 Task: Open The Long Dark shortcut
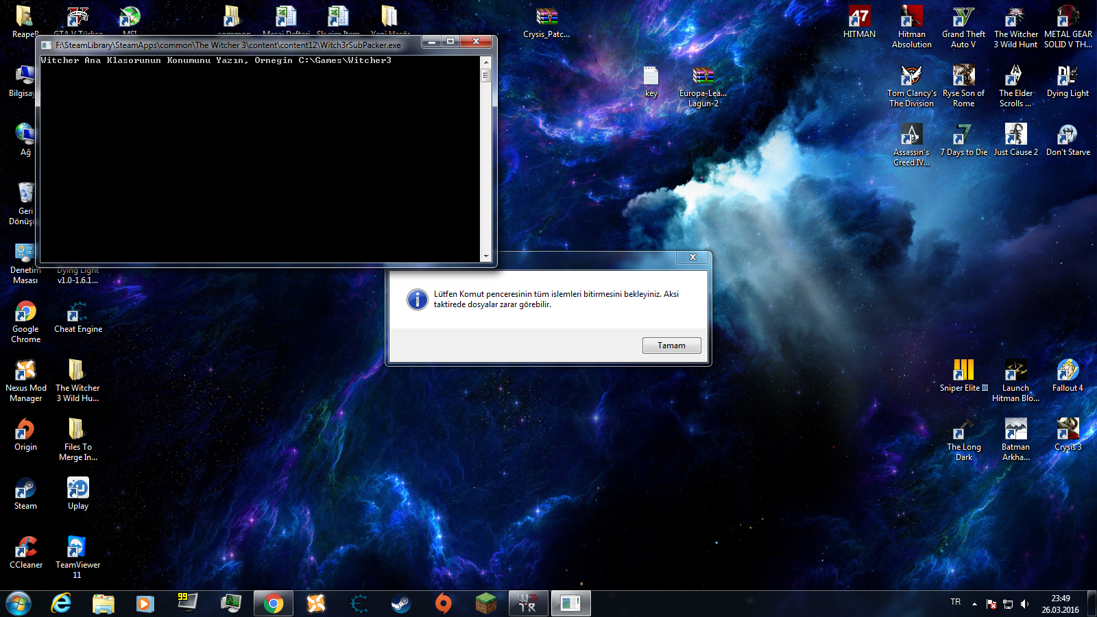963,439
